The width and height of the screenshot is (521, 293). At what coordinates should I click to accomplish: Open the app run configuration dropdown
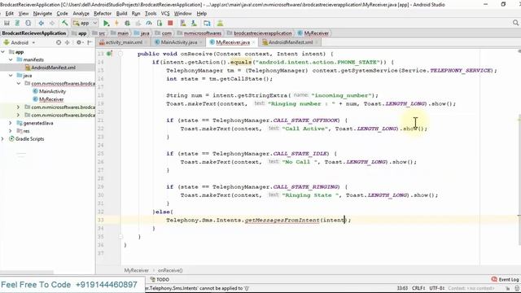click(85, 24)
